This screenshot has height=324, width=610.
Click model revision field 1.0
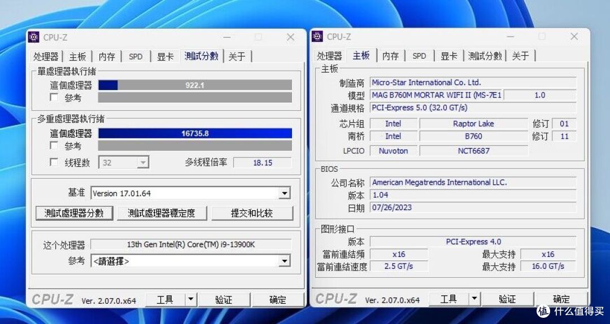click(540, 95)
